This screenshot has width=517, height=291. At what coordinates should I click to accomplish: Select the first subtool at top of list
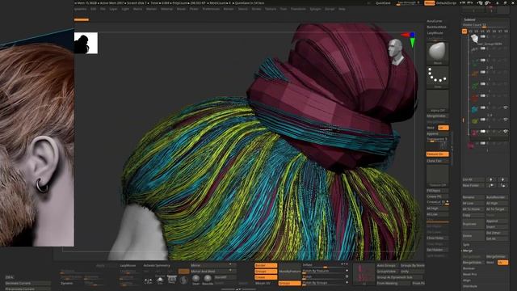(474, 39)
